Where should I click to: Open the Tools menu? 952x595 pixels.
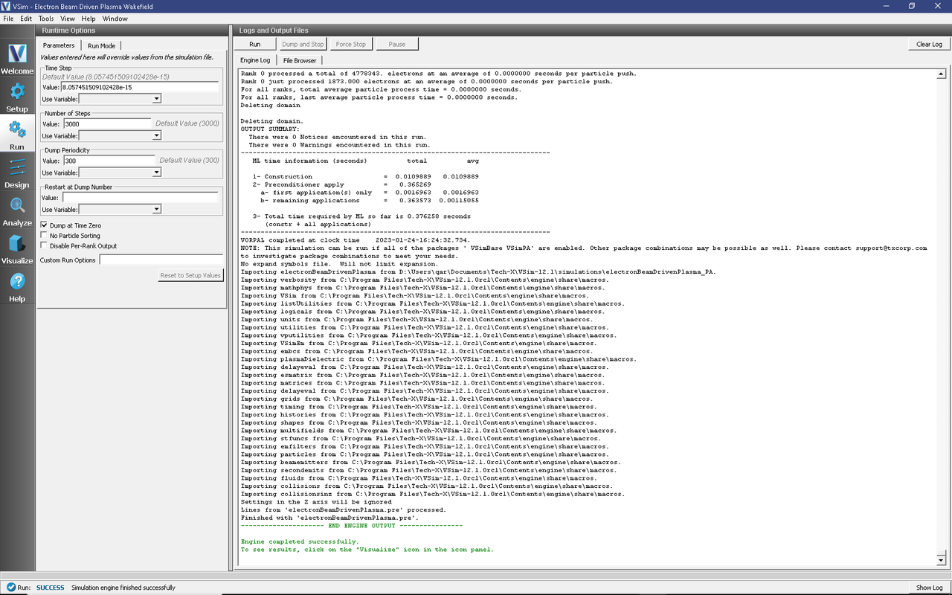(x=45, y=18)
